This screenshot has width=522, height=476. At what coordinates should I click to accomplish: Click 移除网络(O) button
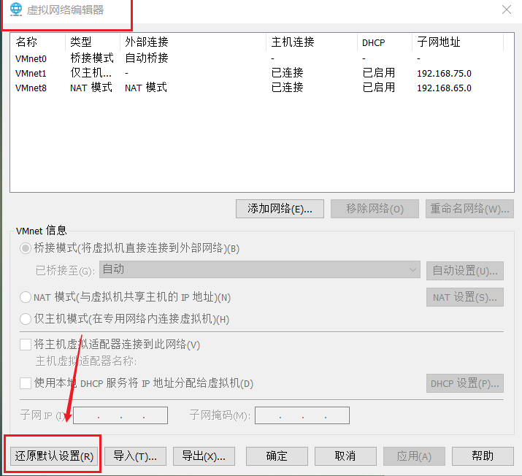pos(375,209)
